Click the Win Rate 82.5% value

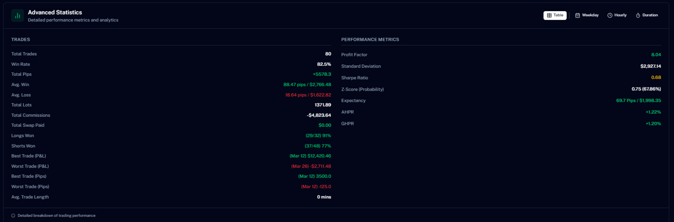coord(324,64)
